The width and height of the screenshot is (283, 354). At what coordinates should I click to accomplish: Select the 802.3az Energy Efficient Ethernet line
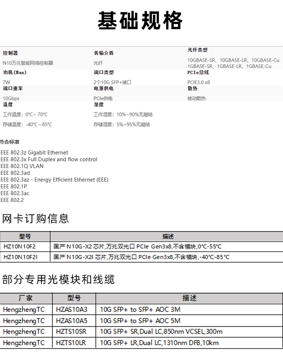coord(54,180)
